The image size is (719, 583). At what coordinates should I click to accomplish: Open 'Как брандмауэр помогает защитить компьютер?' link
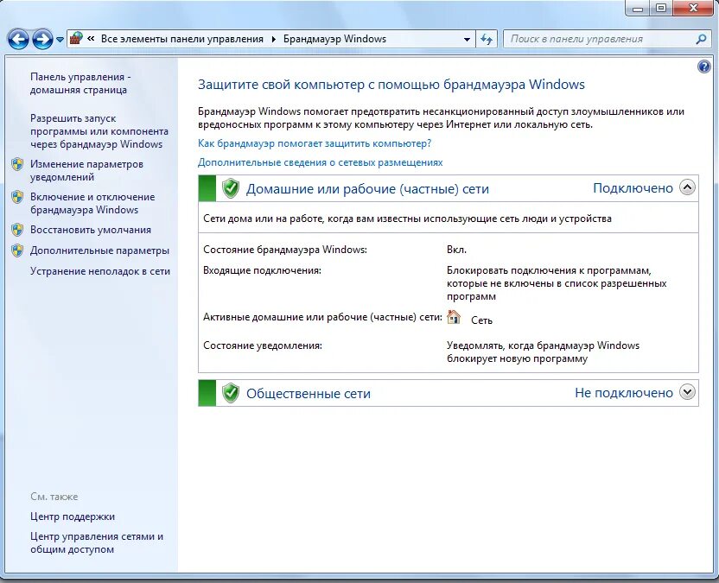coord(315,143)
